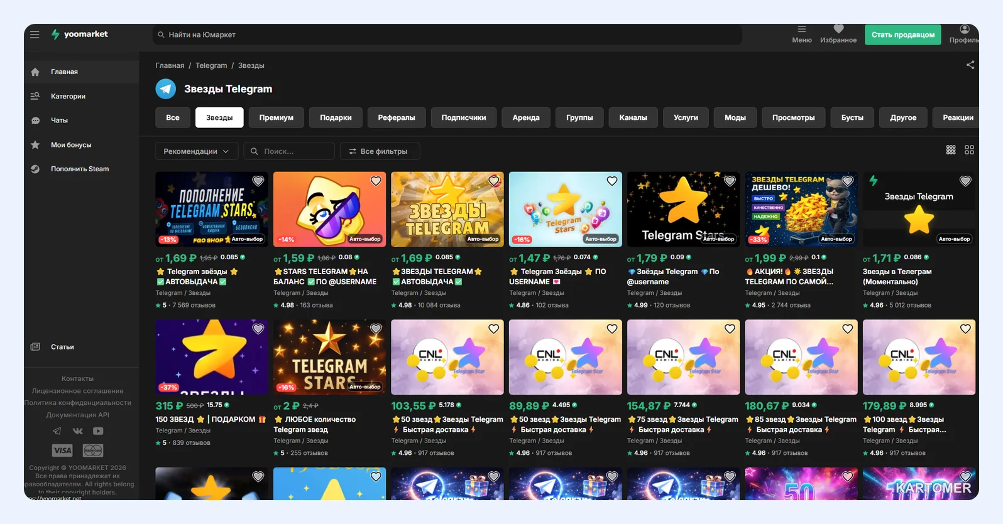Viewport: 1003px width, 524px height.
Task: Click the Telegram logo beside Звезды Telegram
Action: [166, 89]
